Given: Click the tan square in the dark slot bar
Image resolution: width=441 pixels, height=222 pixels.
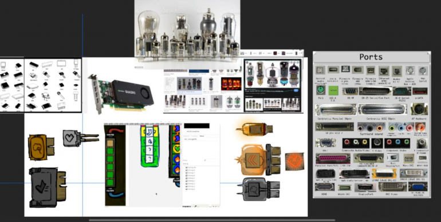Looking at the screenshot, I should pos(110,144).
